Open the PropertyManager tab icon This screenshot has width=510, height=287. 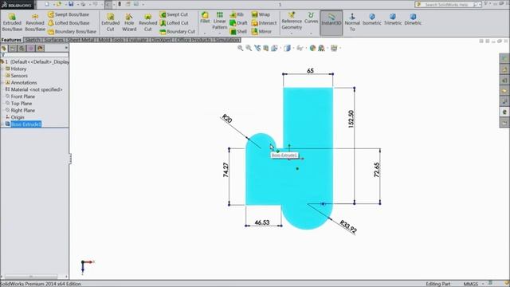point(13,48)
